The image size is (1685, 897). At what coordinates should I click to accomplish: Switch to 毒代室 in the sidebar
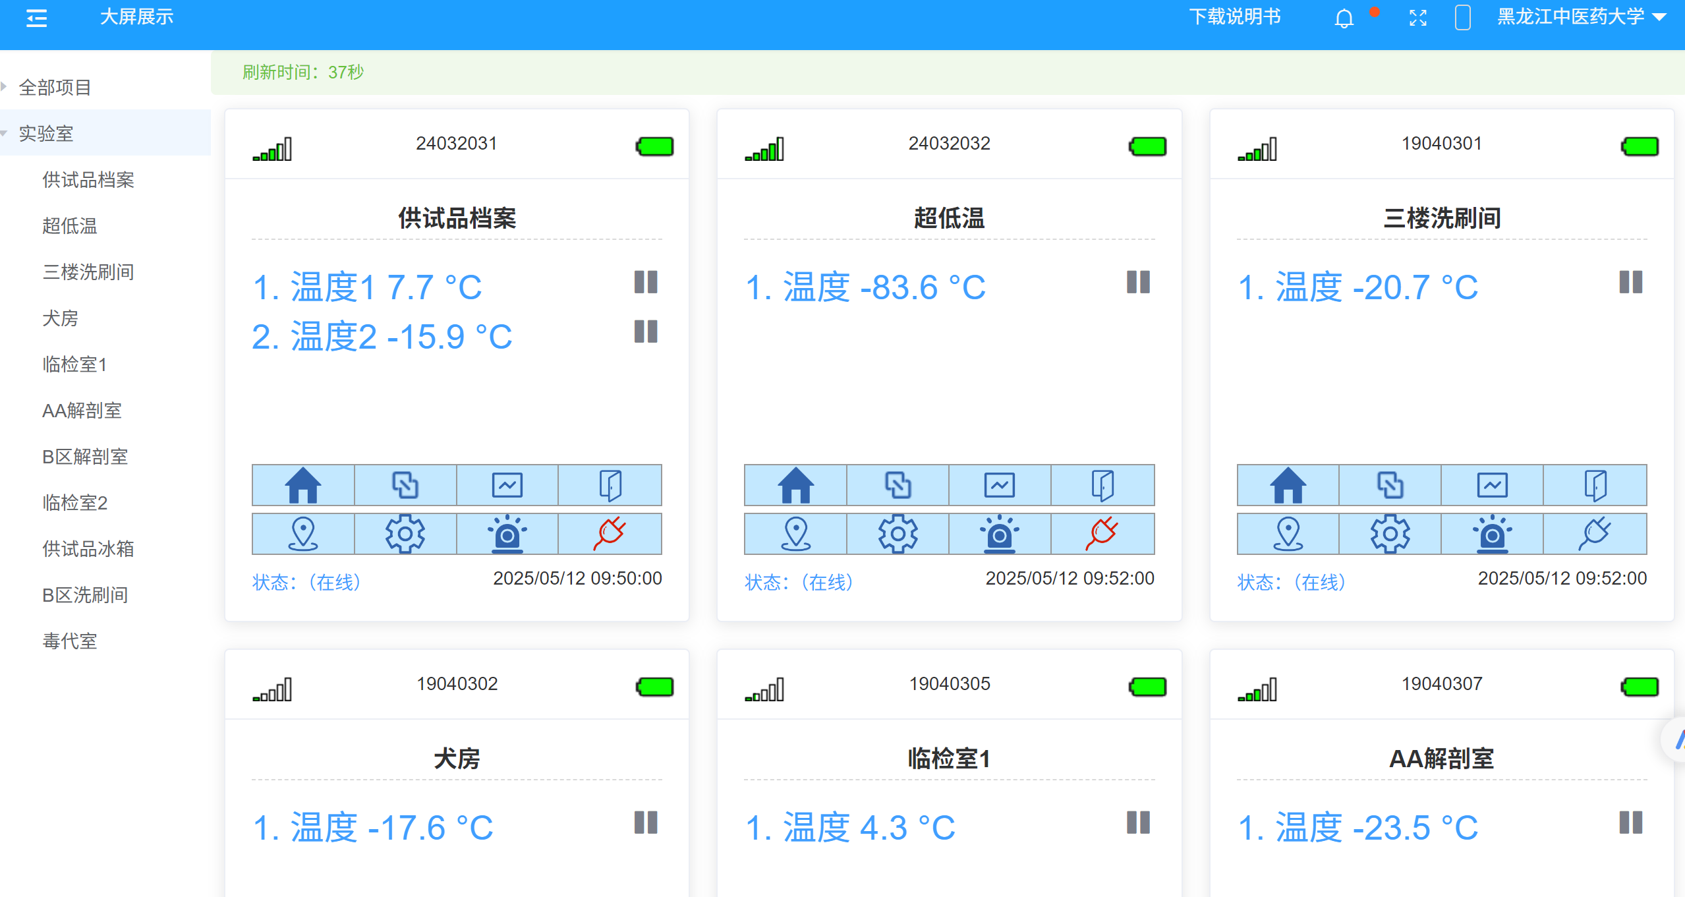[69, 641]
